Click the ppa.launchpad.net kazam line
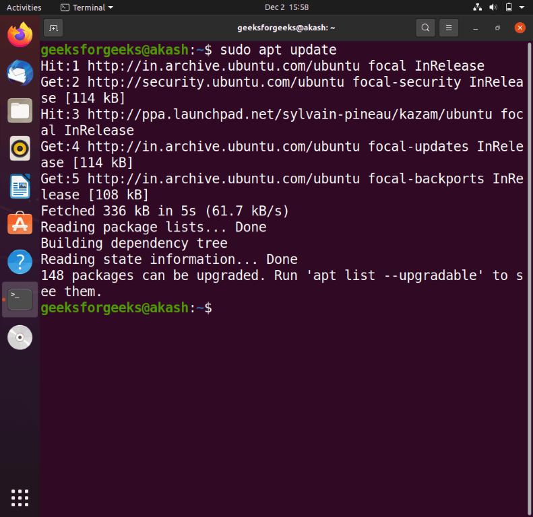The image size is (533, 517). 282,123
